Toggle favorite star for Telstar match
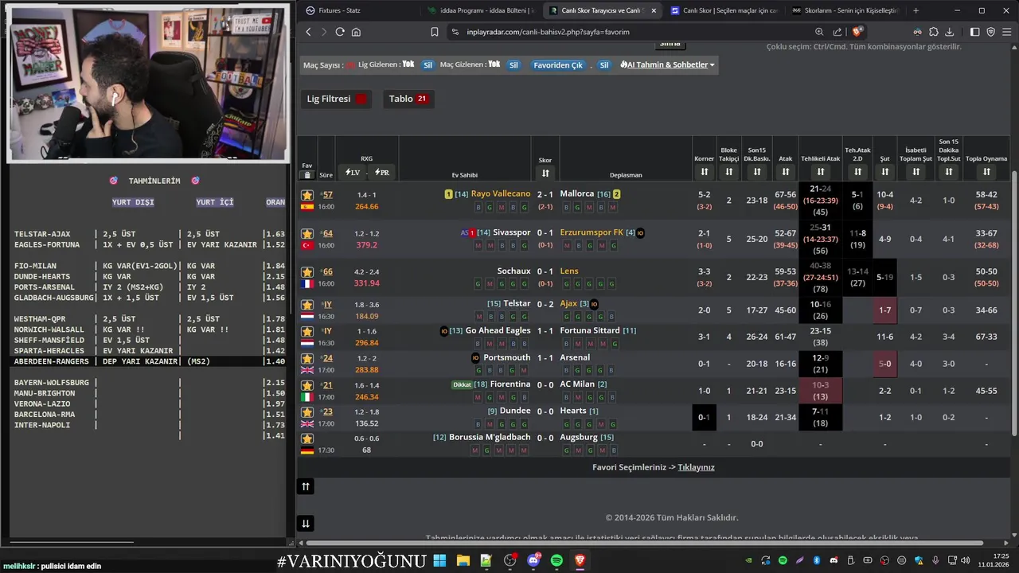1019x573 pixels. click(307, 305)
